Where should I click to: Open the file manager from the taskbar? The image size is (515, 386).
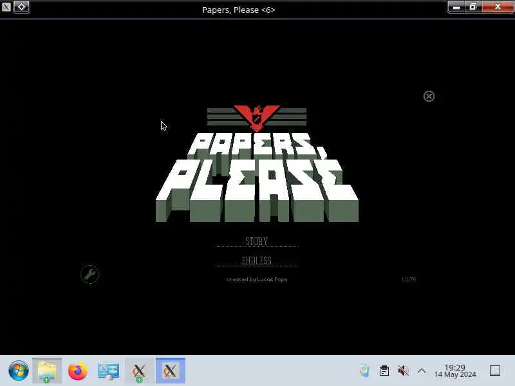(47, 371)
